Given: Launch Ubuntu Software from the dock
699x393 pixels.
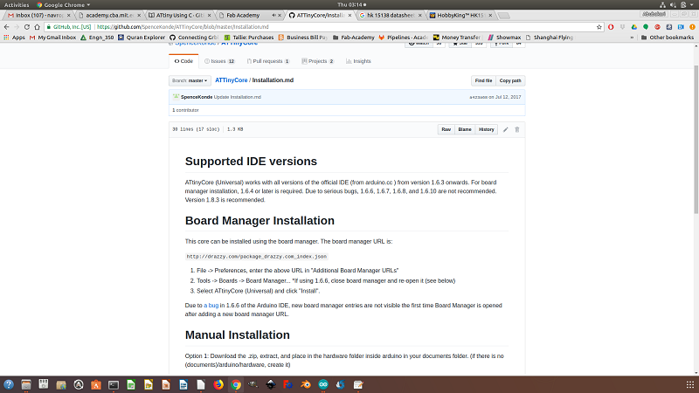Looking at the screenshot, I should coord(96,384).
